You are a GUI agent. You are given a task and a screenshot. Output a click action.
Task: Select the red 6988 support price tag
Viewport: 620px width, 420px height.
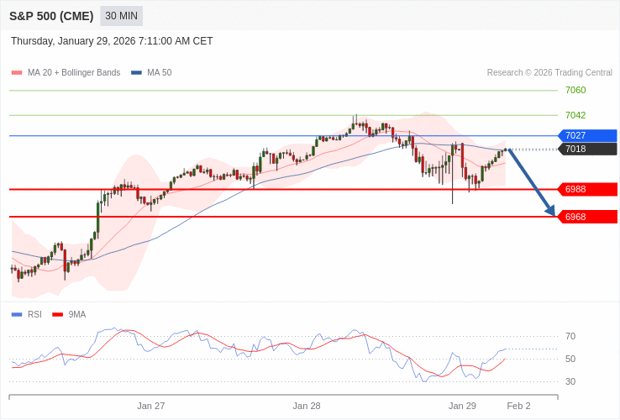pyautogui.click(x=587, y=189)
